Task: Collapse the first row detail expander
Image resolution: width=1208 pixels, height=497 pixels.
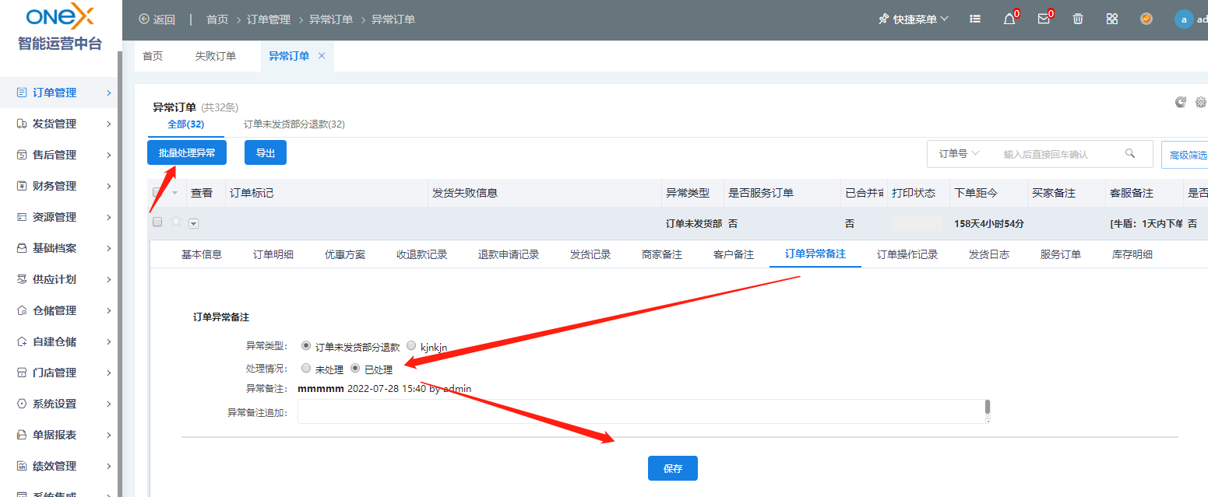Action: click(x=194, y=223)
